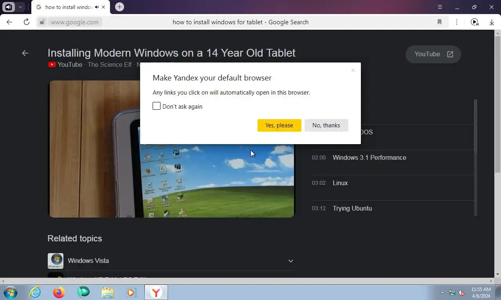The height and width of the screenshot is (300, 501).
Task: Click the chapter list scrollbar
Action: [476, 126]
